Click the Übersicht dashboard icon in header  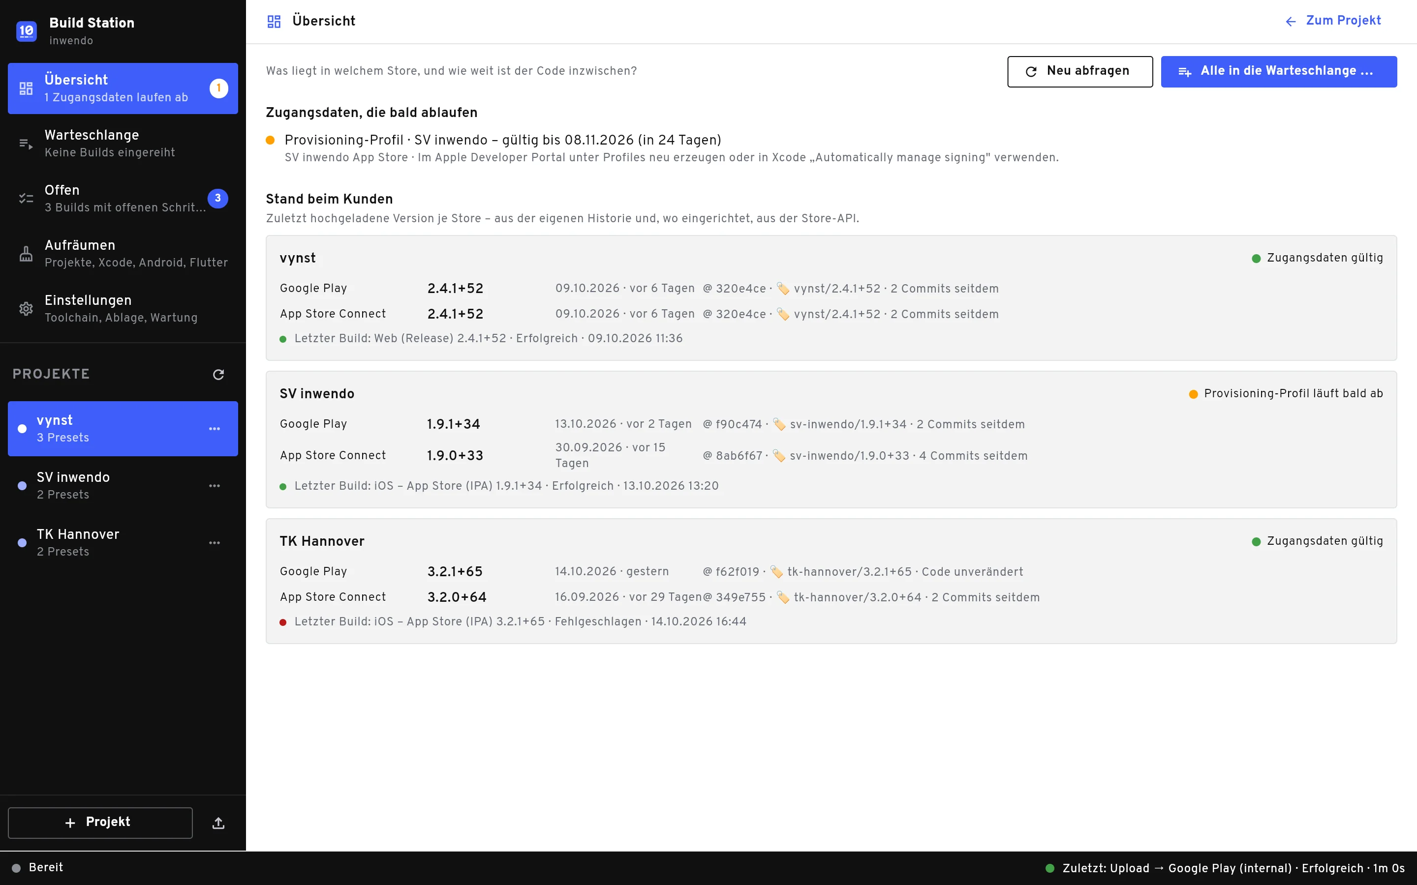coord(274,22)
